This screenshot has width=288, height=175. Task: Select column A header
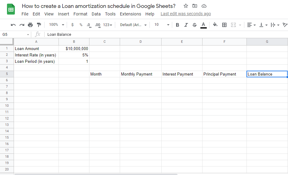tap(36, 42)
